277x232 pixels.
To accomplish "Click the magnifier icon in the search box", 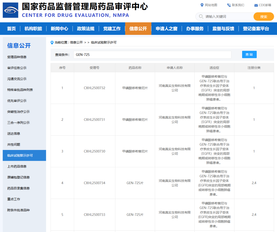I will tap(201, 16).
